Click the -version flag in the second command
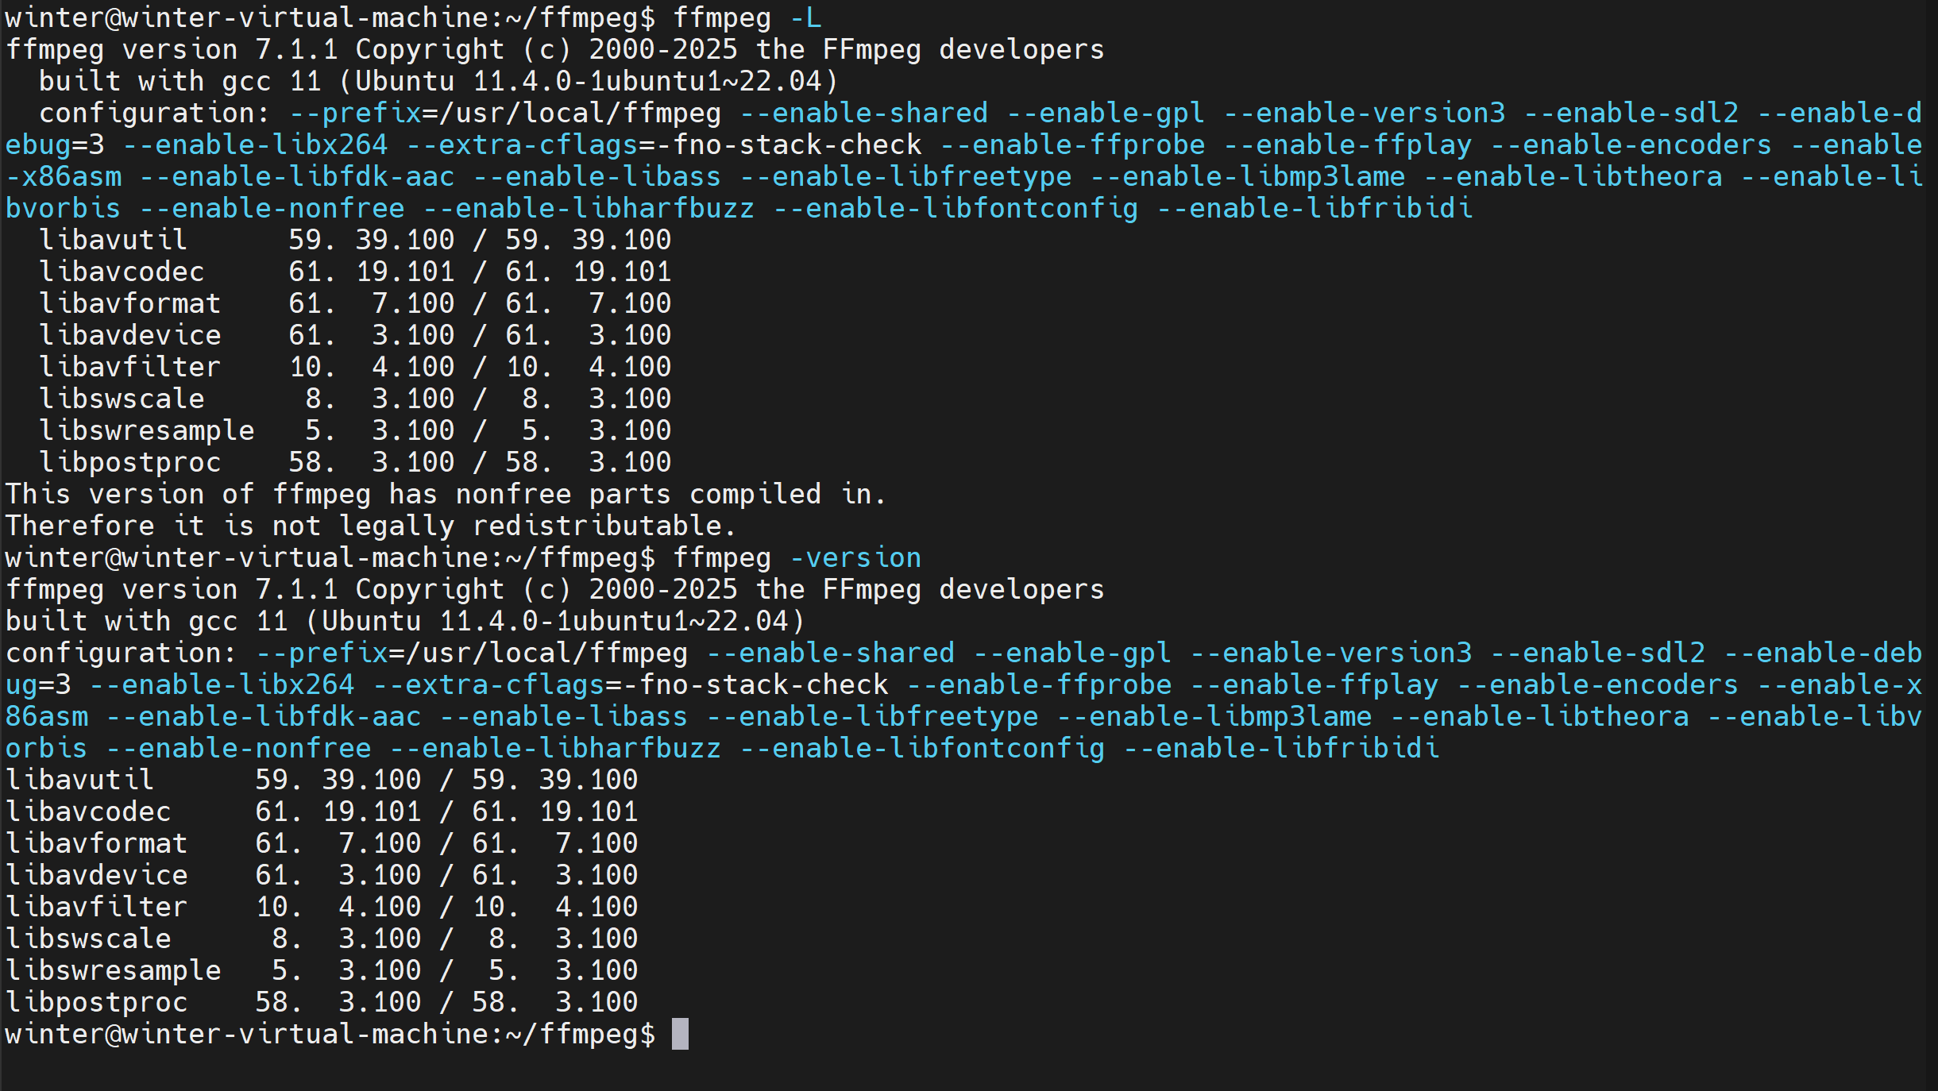Viewport: 1938px width, 1091px height. coord(855,557)
